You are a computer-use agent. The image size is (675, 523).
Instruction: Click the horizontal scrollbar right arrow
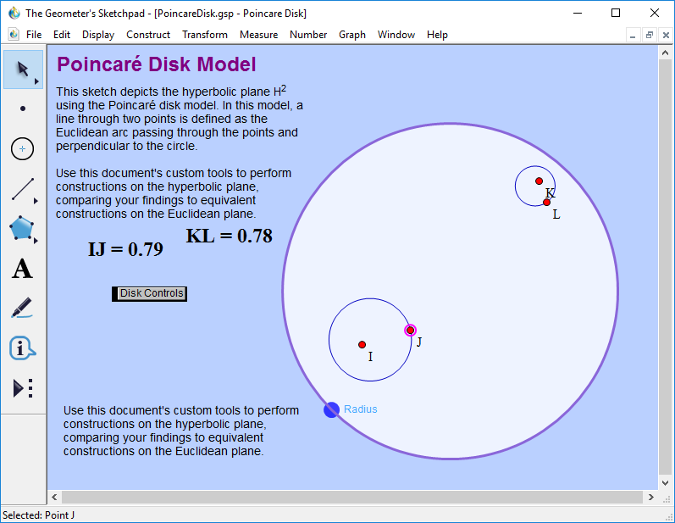tap(650, 497)
